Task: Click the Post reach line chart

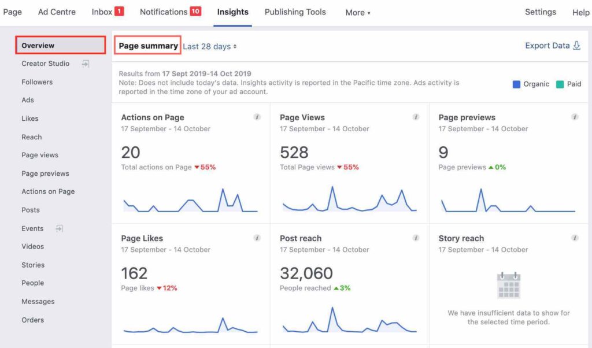Action: [350, 320]
